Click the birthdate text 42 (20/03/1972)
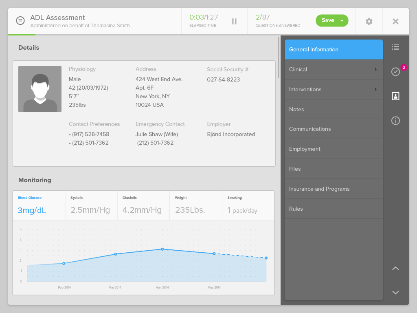This screenshot has height=313, width=417. 88,88
